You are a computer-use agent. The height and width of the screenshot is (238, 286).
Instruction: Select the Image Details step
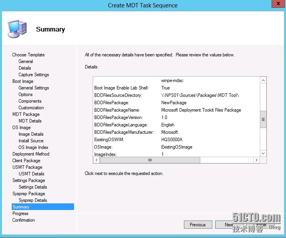[31, 134]
